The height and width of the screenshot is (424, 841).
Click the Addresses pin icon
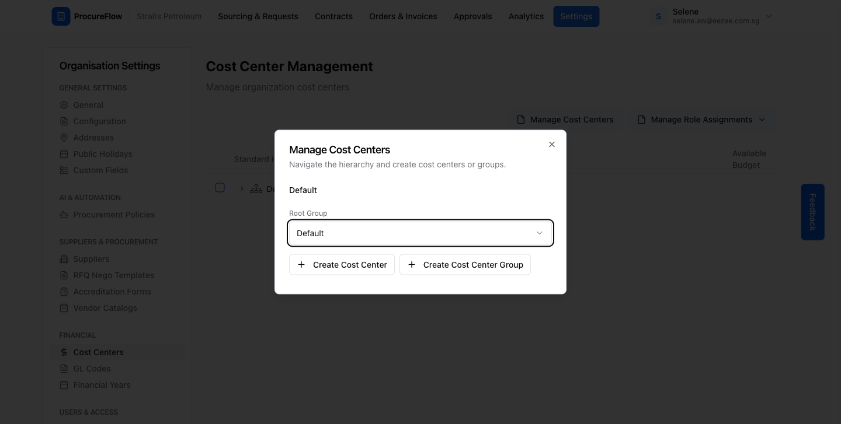64,138
